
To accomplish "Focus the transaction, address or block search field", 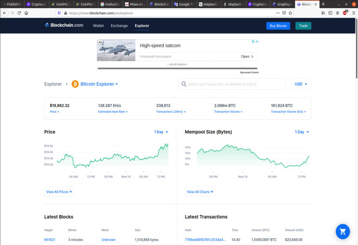I will point(232,84).
